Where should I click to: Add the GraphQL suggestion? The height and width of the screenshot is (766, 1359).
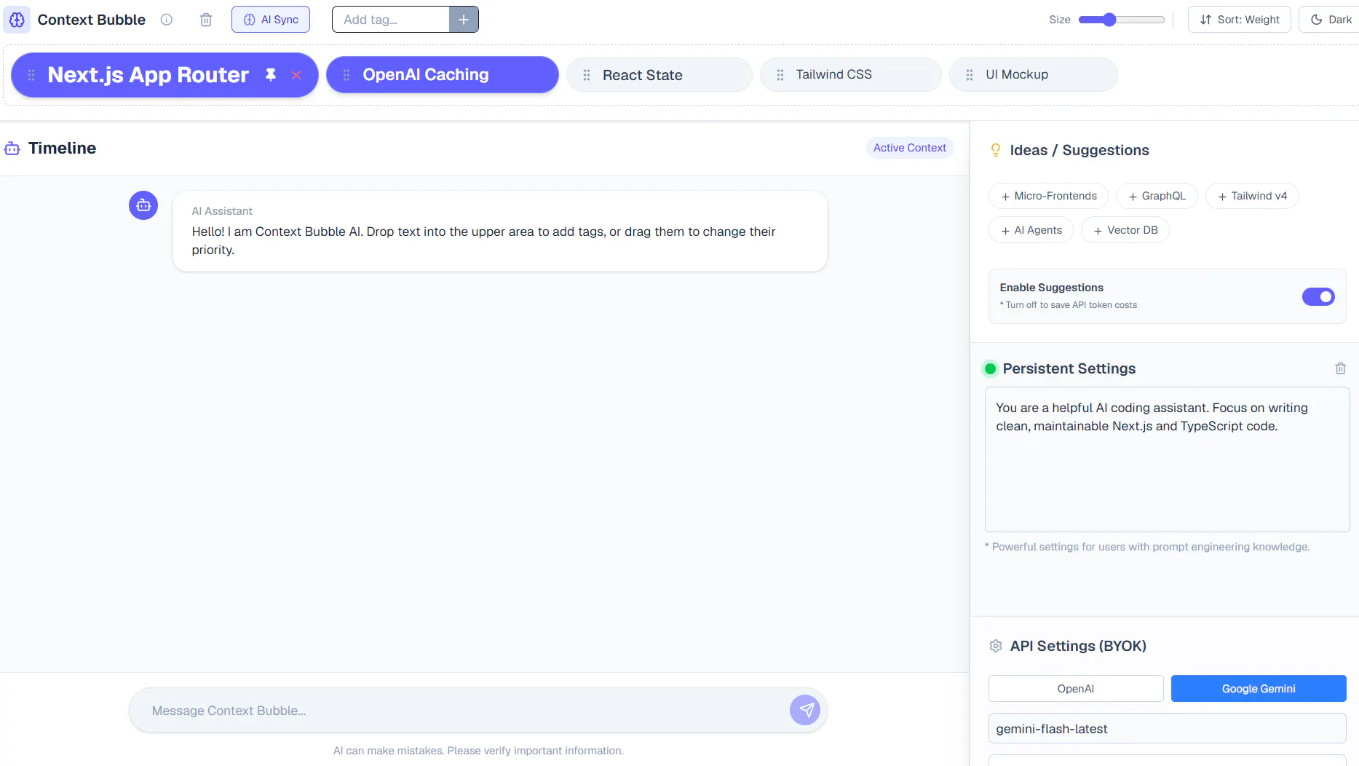coord(1157,196)
